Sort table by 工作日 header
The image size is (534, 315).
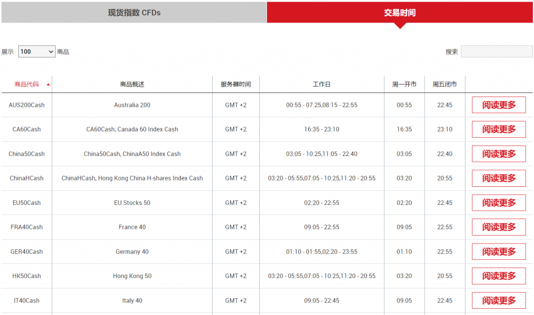click(x=321, y=84)
